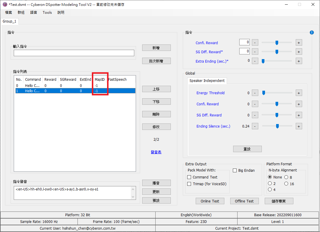Decrease Energy Threshold using its minus icon
Image resolution: width=320 pixels, height=232 pixels.
click(x=255, y=93)
